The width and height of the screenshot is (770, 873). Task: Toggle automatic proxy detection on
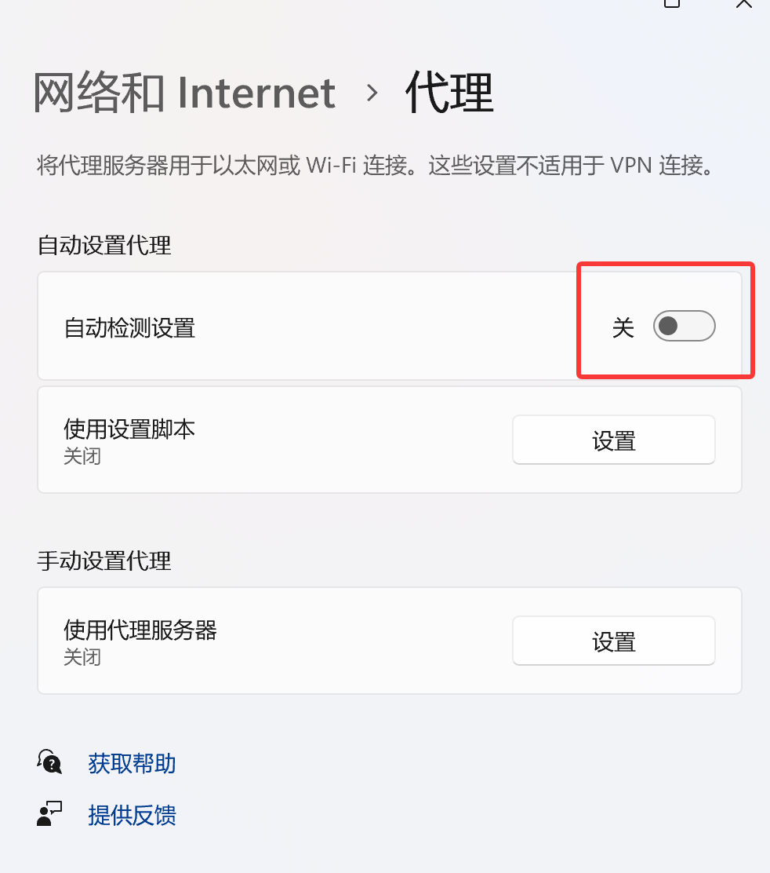pos(684,326)
